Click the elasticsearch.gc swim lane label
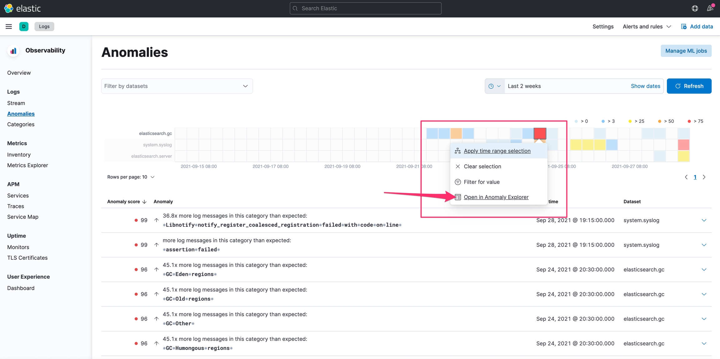Image resolution: width=720 pixels, height=359 pixels. pos(155,133)
